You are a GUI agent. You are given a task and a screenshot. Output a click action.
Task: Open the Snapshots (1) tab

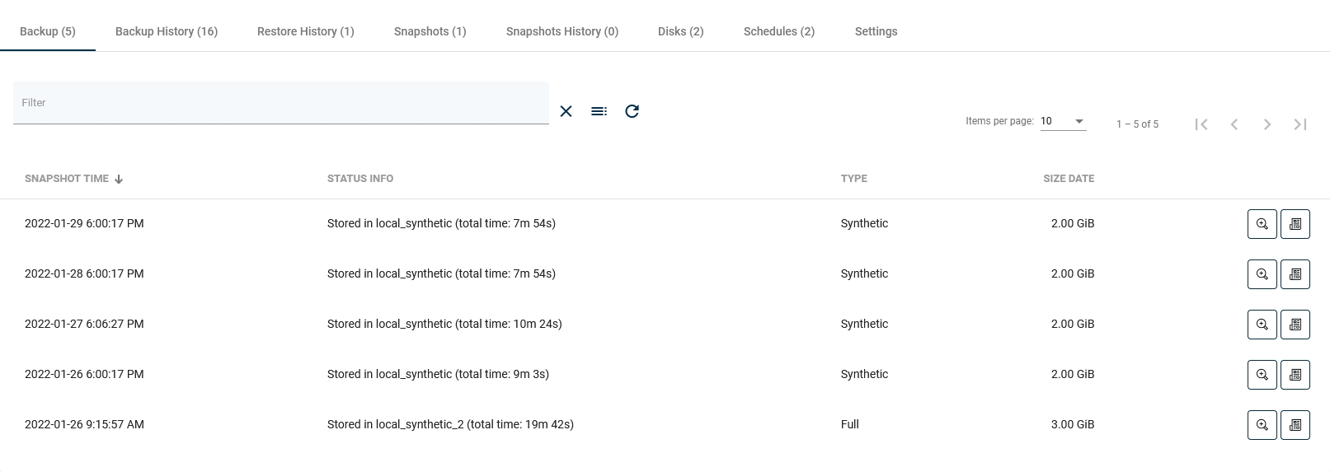(x=430, y=31)
